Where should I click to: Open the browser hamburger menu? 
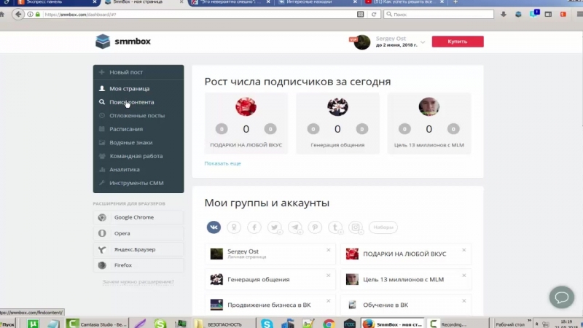pyautogui.click(x=579, y=14)
